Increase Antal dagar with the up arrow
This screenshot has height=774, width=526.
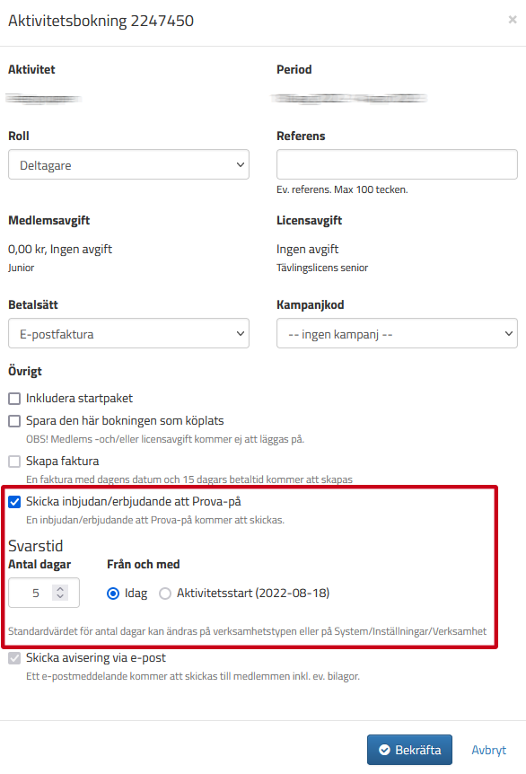[60, 588]
